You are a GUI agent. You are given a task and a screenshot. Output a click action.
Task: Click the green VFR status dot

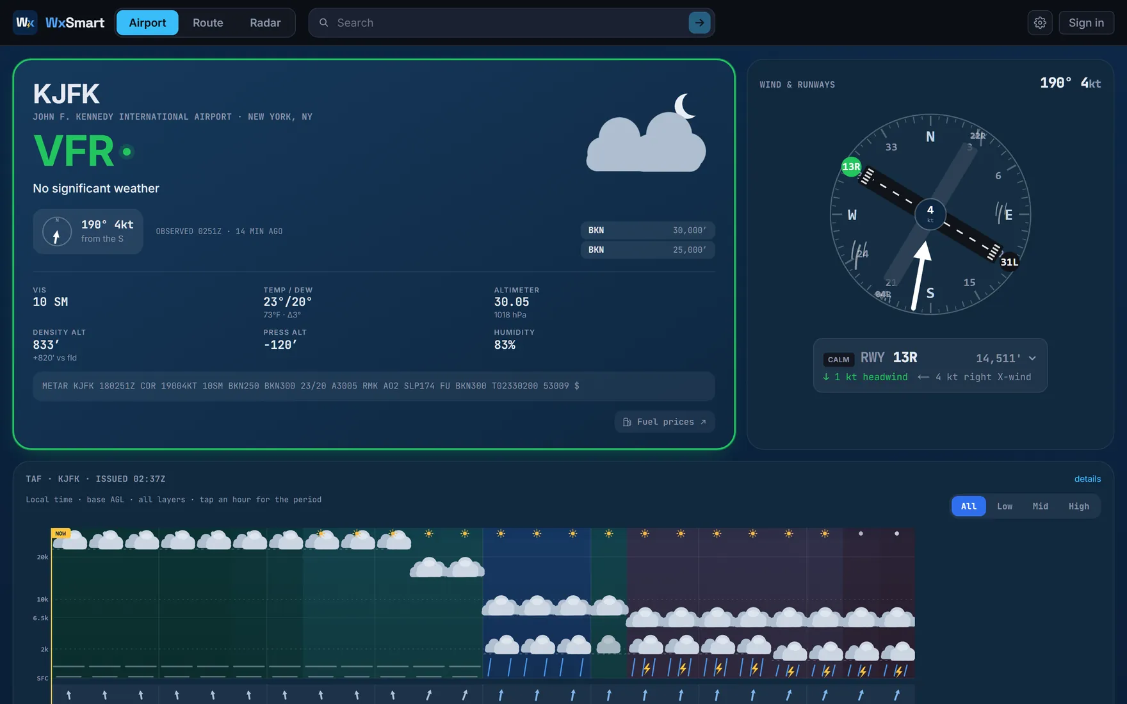pos(127,152)
